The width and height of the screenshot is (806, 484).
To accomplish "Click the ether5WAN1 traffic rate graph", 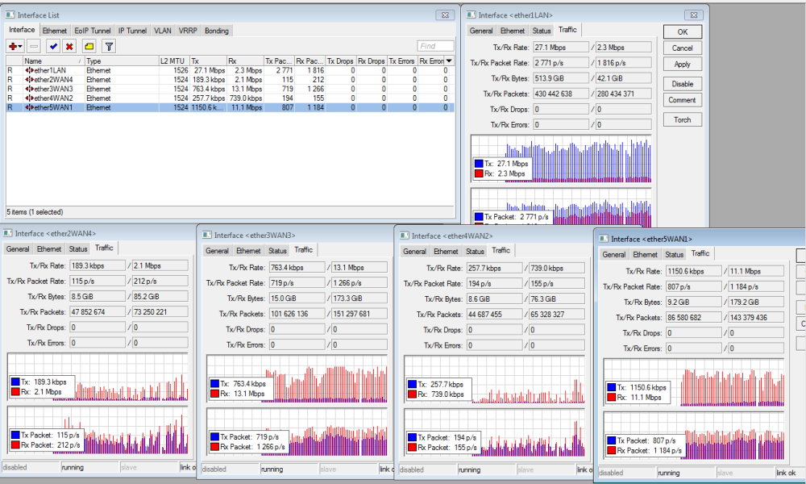I will point(694,382).
